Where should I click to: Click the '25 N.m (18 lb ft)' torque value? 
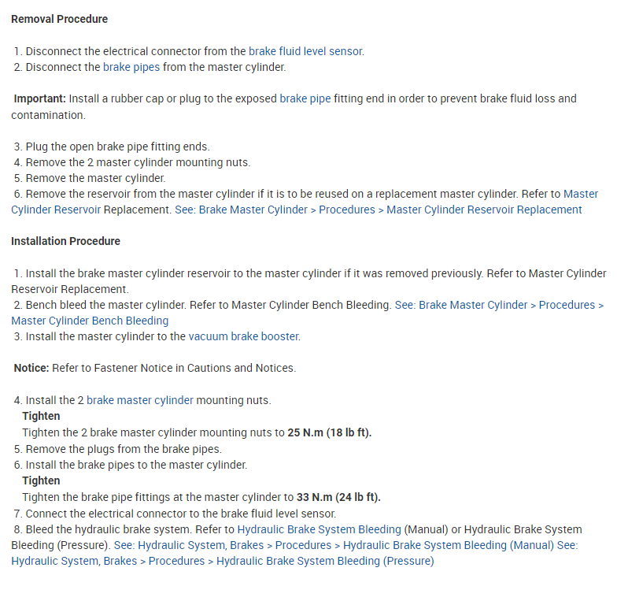point(329,432)
